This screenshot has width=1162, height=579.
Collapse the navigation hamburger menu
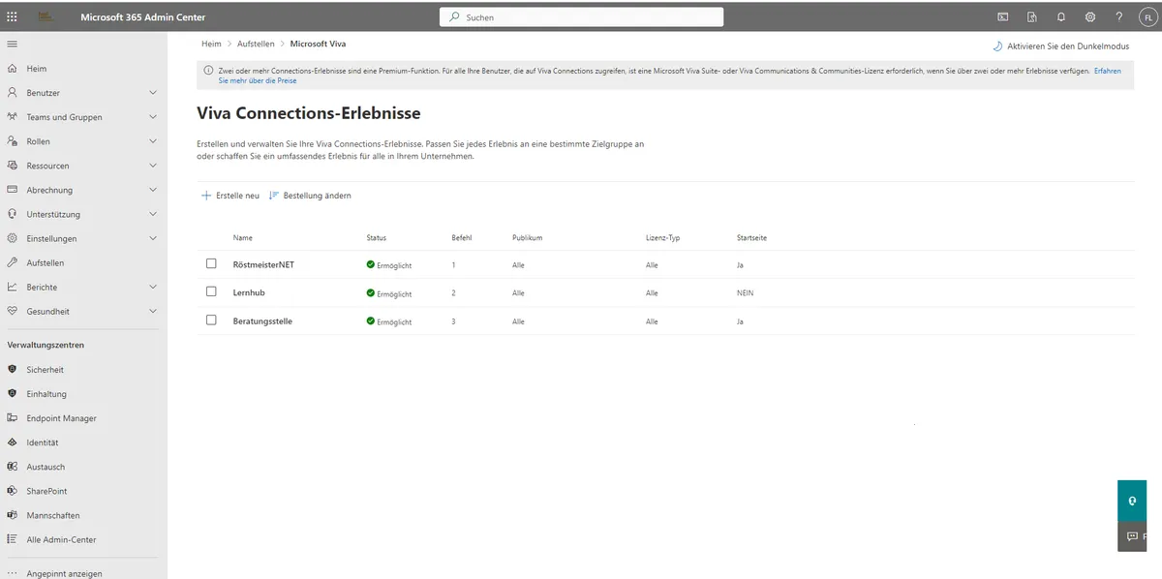coord(12,44)
